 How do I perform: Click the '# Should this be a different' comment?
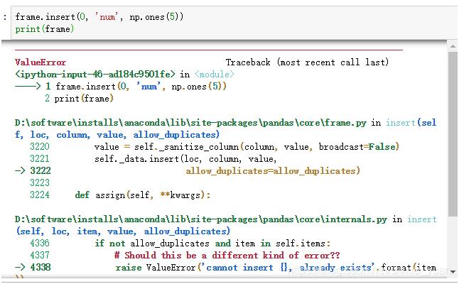227,256
